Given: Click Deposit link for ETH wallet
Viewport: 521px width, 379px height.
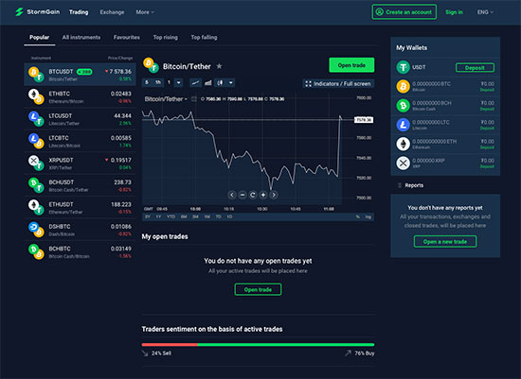Looking at the screenshot, I should [x=487, y=147].
